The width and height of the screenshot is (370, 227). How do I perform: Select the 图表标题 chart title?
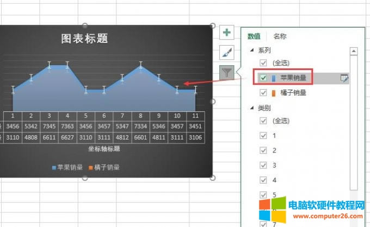pyautogui.click(x=84, y=38)
